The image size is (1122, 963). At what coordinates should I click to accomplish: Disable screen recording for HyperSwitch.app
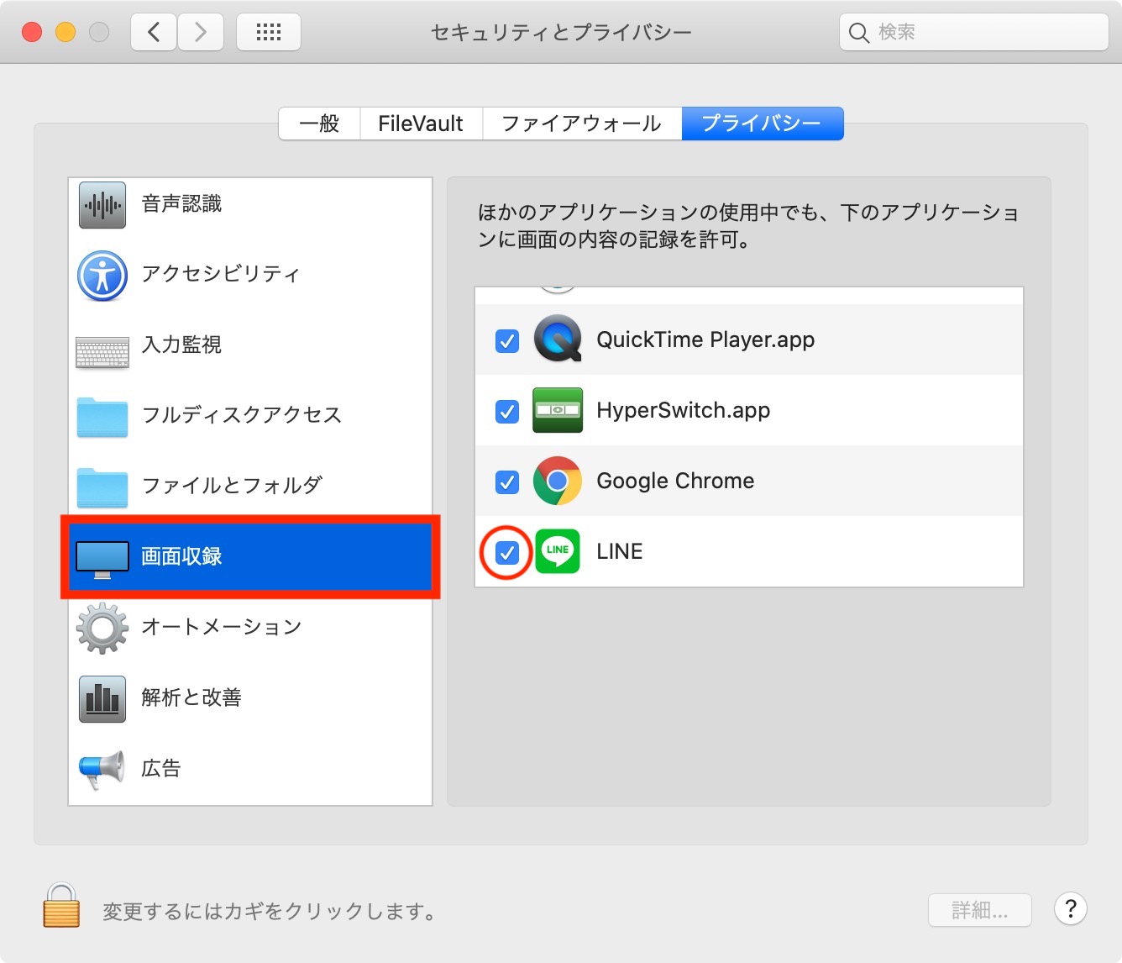tap(507, 412)
